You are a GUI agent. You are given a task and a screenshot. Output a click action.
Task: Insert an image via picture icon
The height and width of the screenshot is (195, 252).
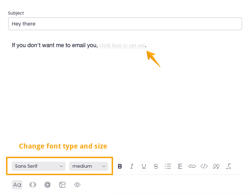click(x=63, y=185)
